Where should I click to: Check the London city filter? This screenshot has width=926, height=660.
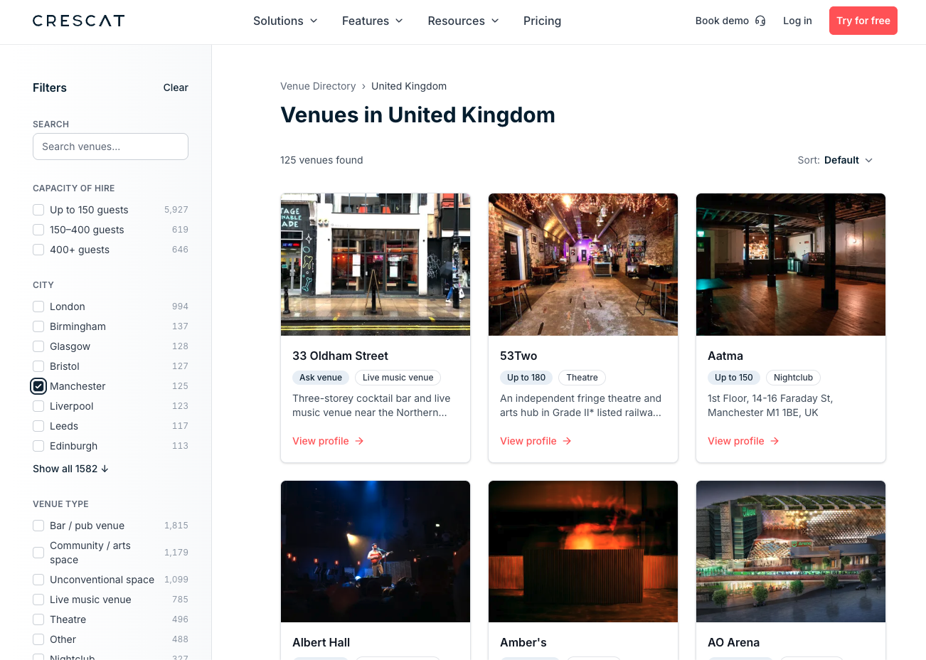(x=38, y=307)
